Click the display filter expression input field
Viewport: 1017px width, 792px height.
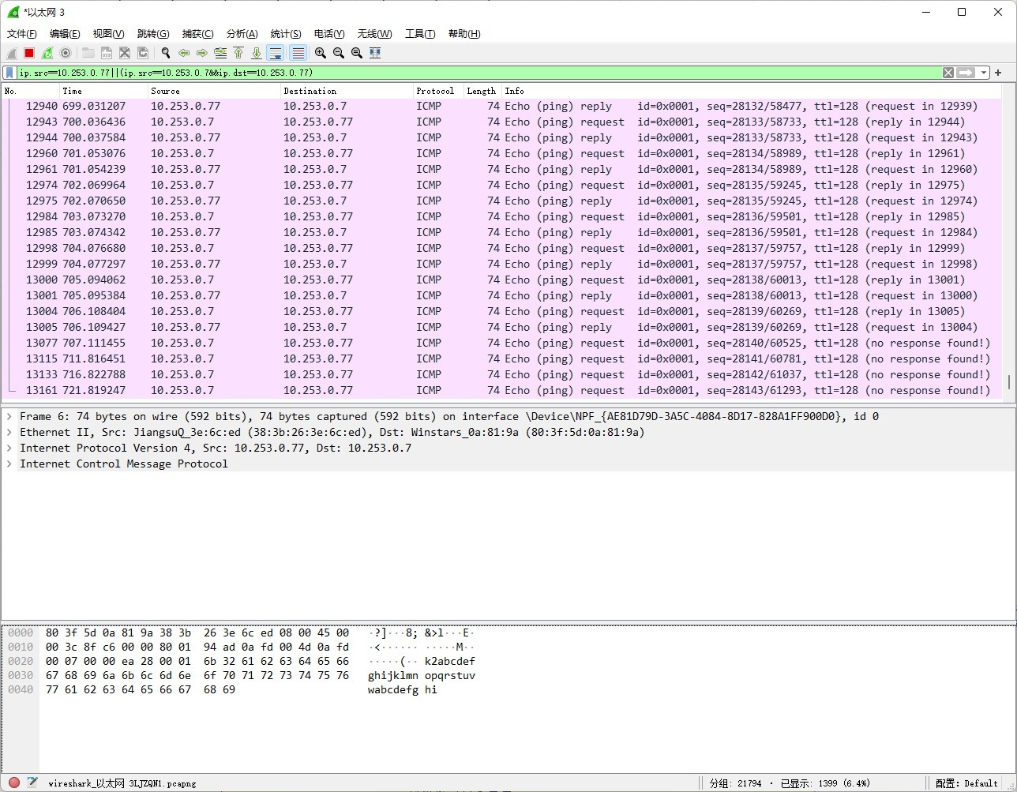474,73
